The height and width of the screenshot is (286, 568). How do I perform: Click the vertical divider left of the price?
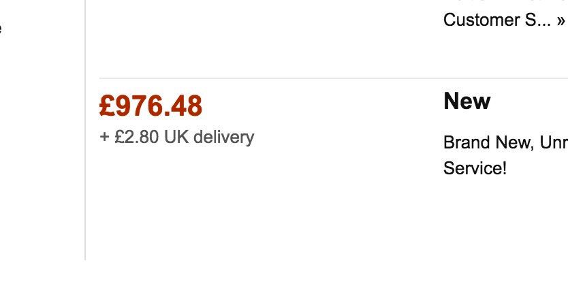[x=85, y=170]
